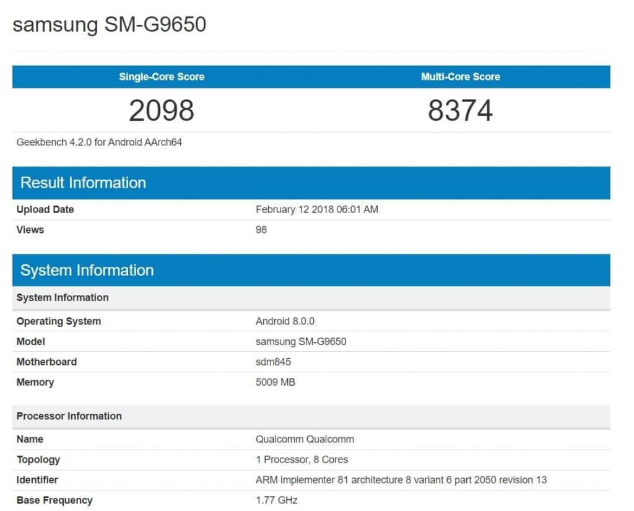634x511 pixels.
Task: Click the blue System Information section header
Action: coord(87,270)
